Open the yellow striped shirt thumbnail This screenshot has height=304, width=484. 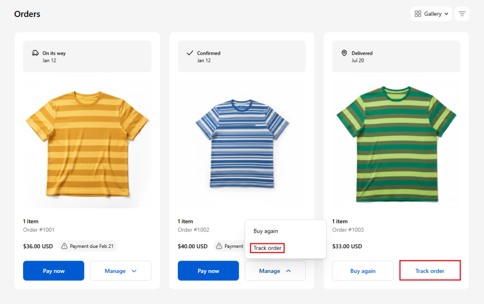pyautogui.click(x=87, y=143)
